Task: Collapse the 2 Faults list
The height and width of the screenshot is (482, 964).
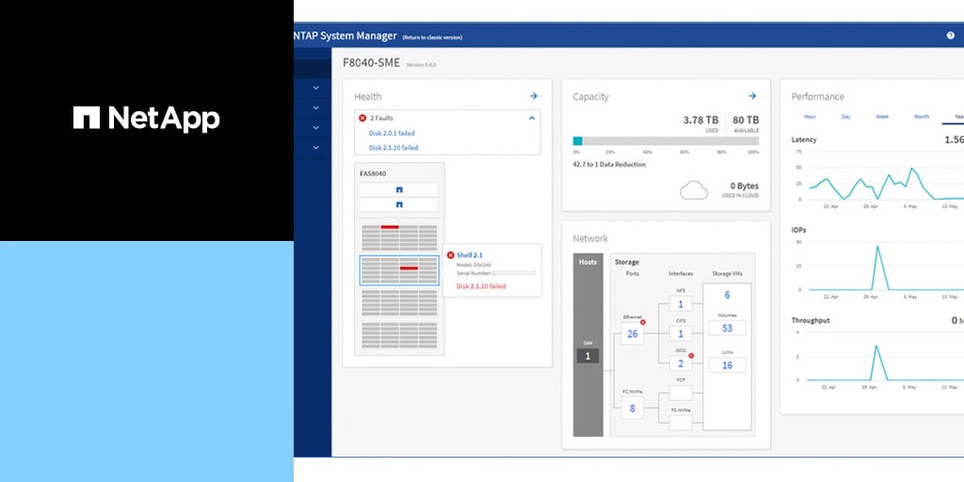Action: tap(532, 119)
